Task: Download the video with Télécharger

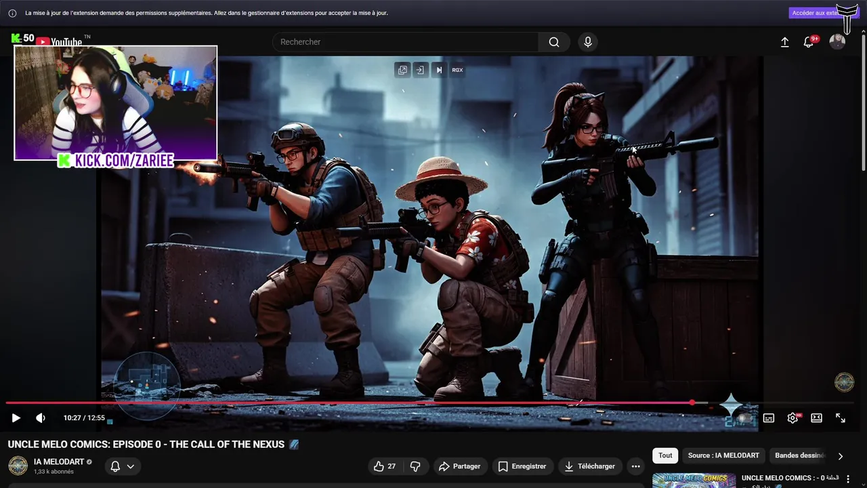Action: [x=590, y=466]
